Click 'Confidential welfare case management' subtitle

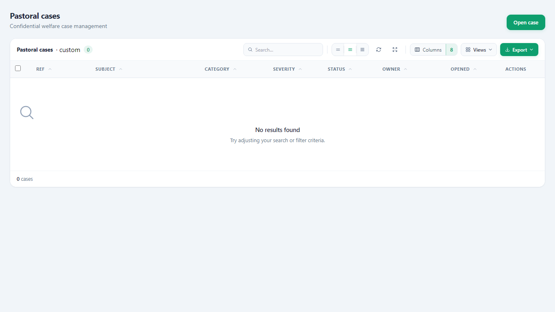[x=59, y=26]
